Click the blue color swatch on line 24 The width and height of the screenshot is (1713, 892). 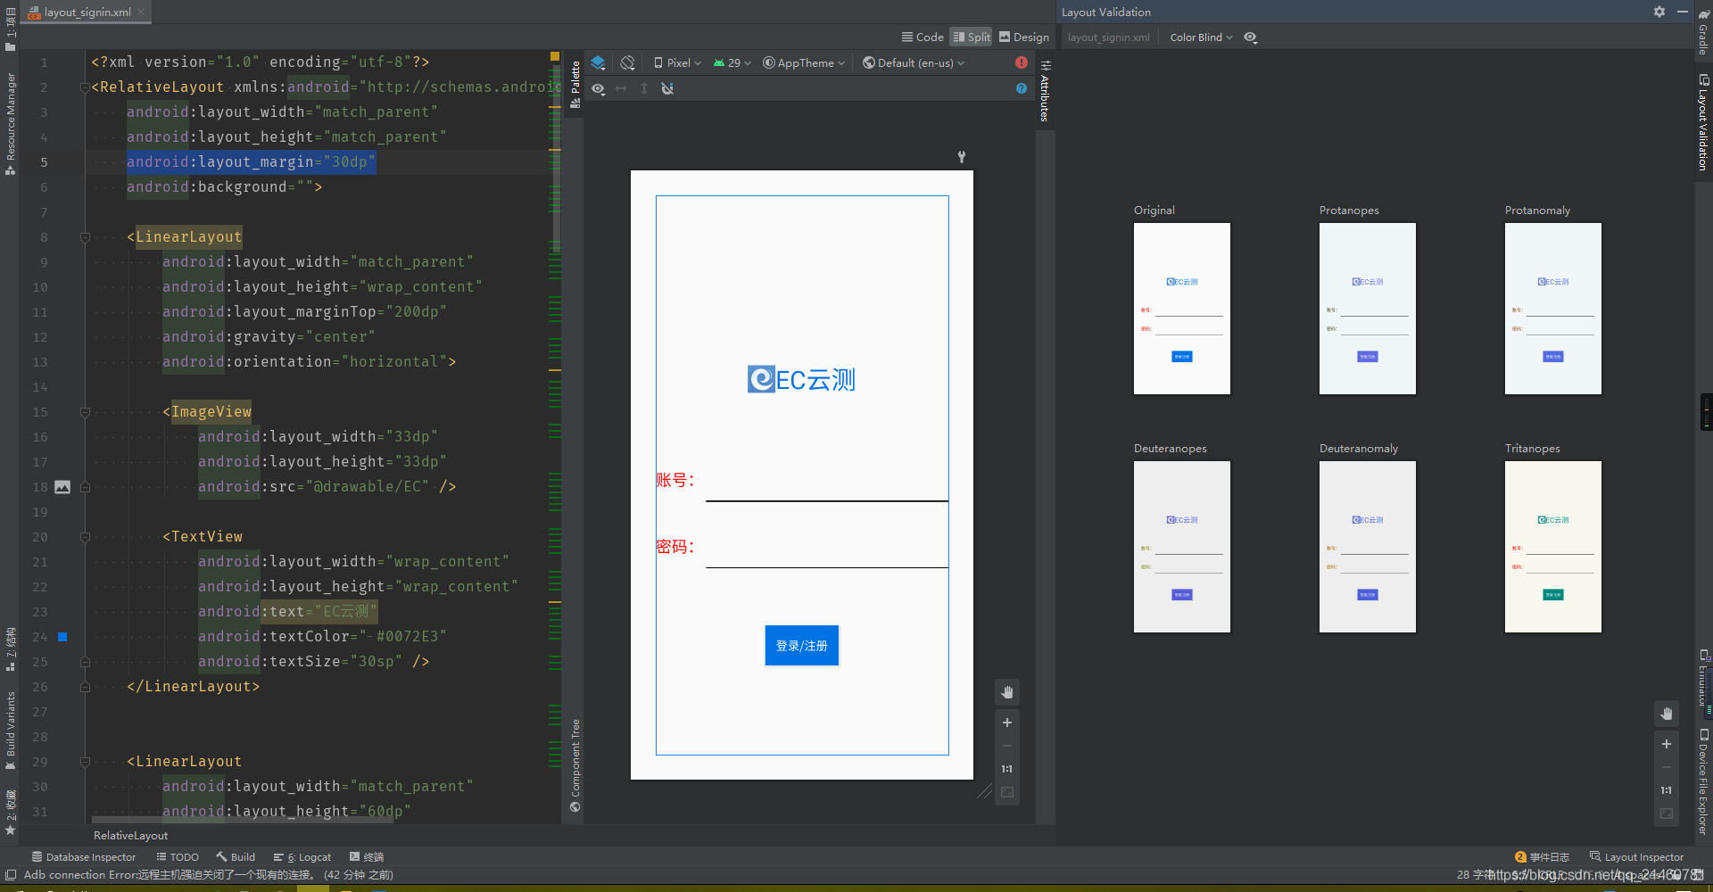[x=62, y=637]
